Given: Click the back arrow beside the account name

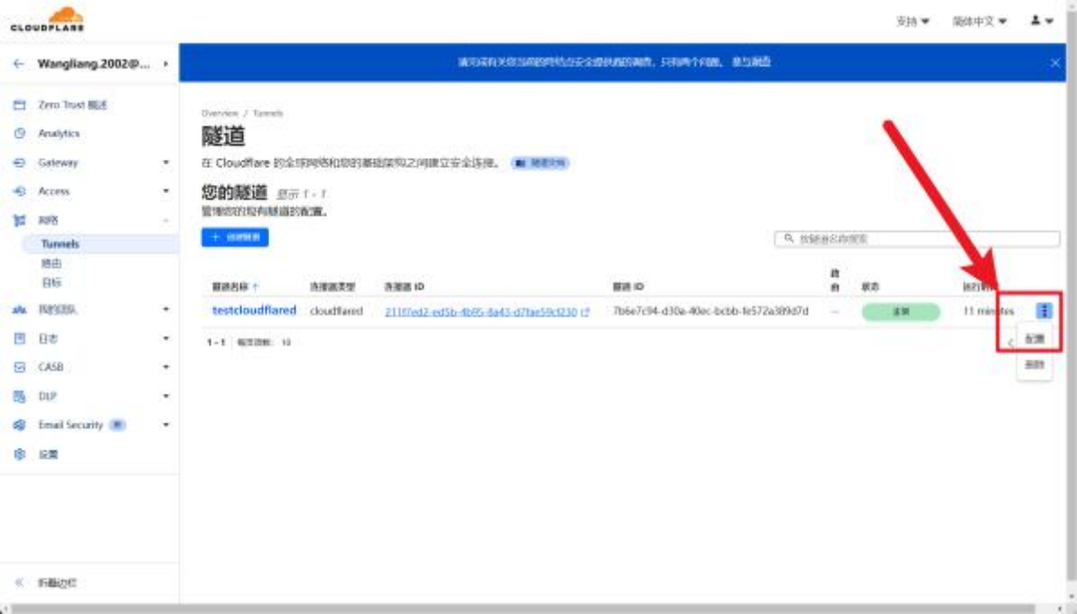Looking at the screenshot, I should [x=19, y=64].
